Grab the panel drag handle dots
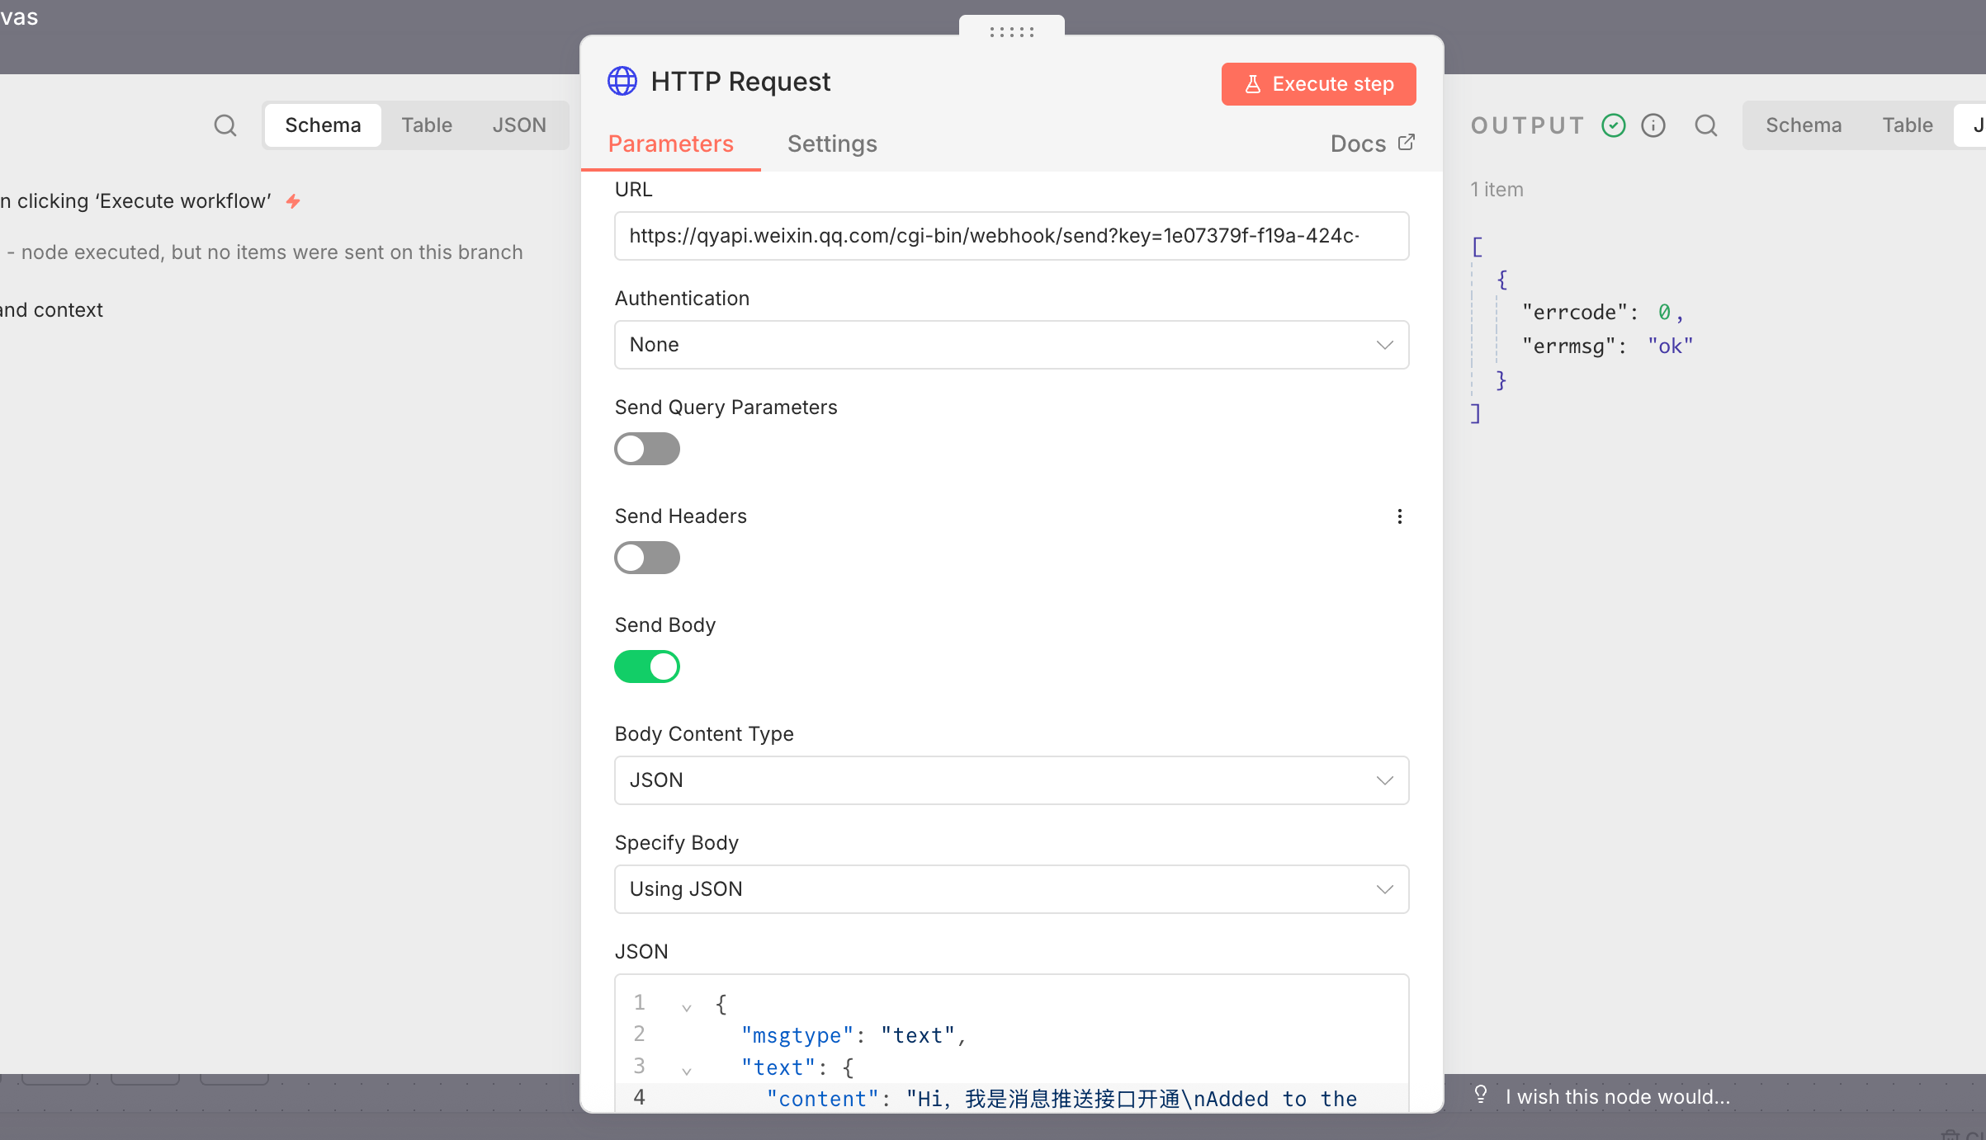Image resolution: width=1986 pixels, height=1140 pixels. (x=1011, y=31)
